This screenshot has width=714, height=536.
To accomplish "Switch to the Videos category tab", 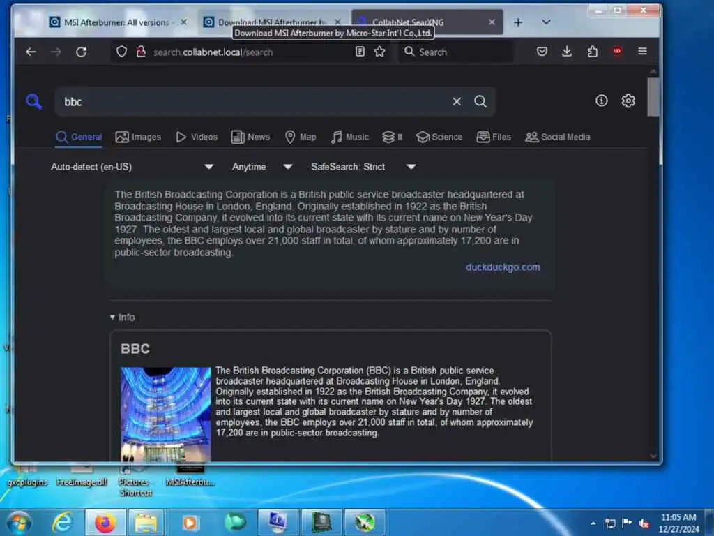I will (197, 137).
